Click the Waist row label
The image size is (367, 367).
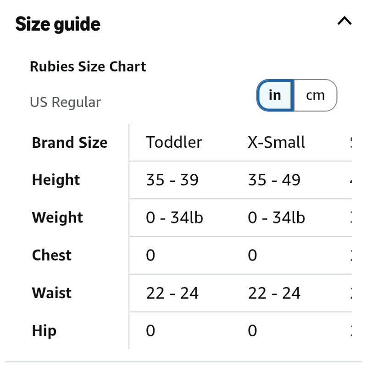tap(51, 293)
